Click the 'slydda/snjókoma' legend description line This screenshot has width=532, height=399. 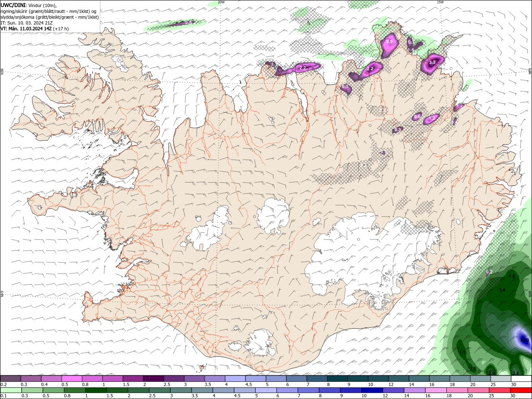click(49, 17)
